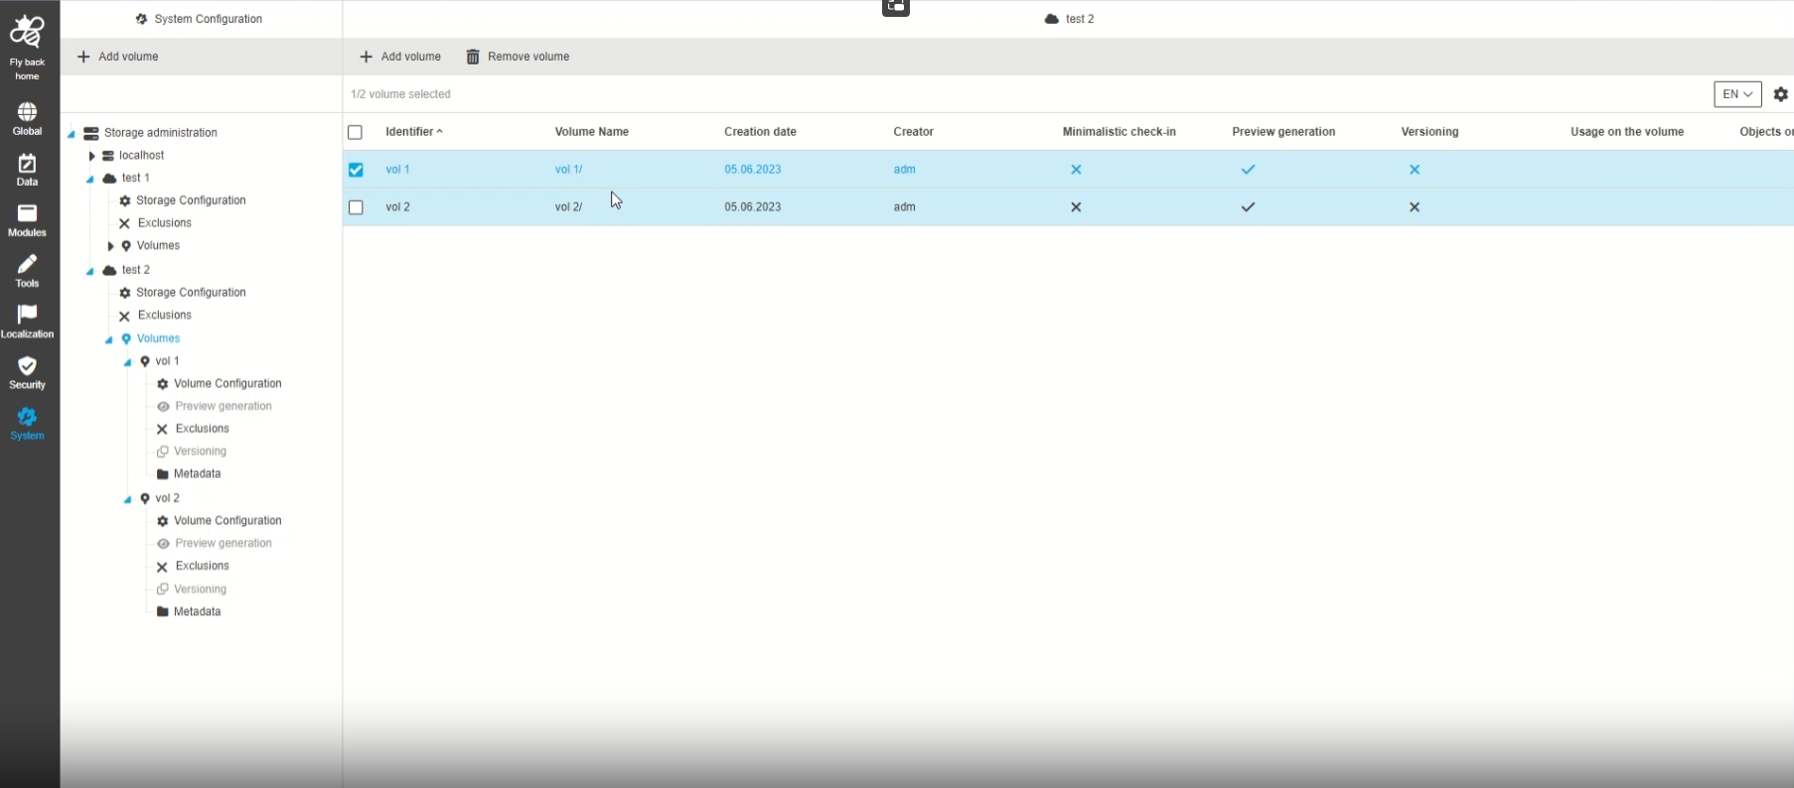Screen dimensions: 1794x788
Task: Click the Preview generation column header
Action: (x=1283, y=132)
